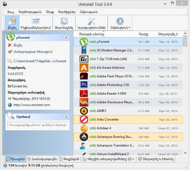Viewport: 190px width, 170px height.
Task: Select the Adobe Photoshop CS6 icon
Action: tap(84, 84)
